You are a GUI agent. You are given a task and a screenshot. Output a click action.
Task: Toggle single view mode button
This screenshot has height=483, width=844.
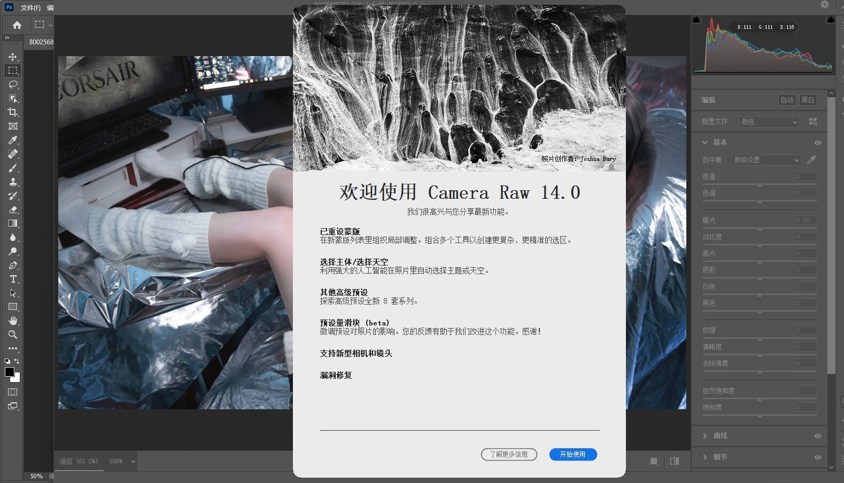(654, 461)
